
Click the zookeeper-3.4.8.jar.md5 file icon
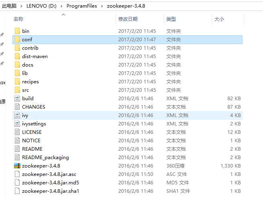point(17,183)
